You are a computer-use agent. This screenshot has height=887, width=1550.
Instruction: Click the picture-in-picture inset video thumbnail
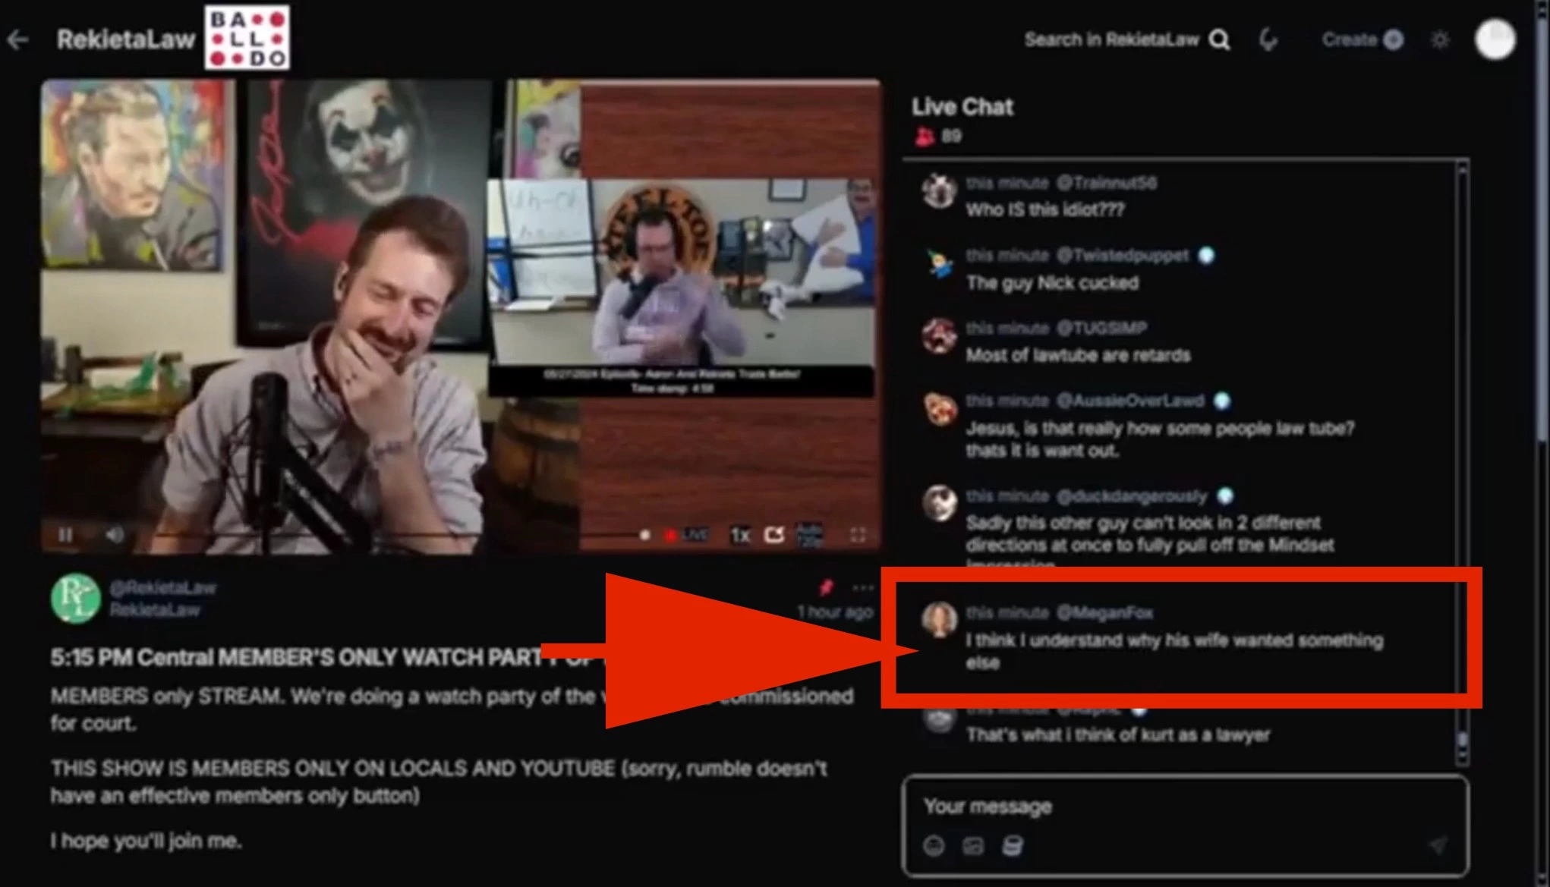pos(681,287)
